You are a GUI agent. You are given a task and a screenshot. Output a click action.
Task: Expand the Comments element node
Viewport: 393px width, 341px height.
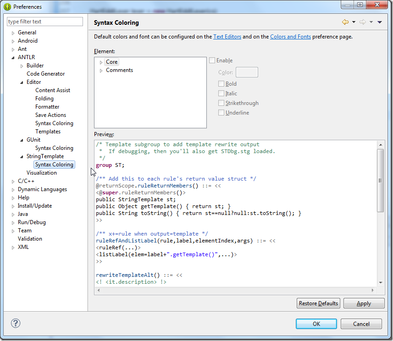(101, 71)
